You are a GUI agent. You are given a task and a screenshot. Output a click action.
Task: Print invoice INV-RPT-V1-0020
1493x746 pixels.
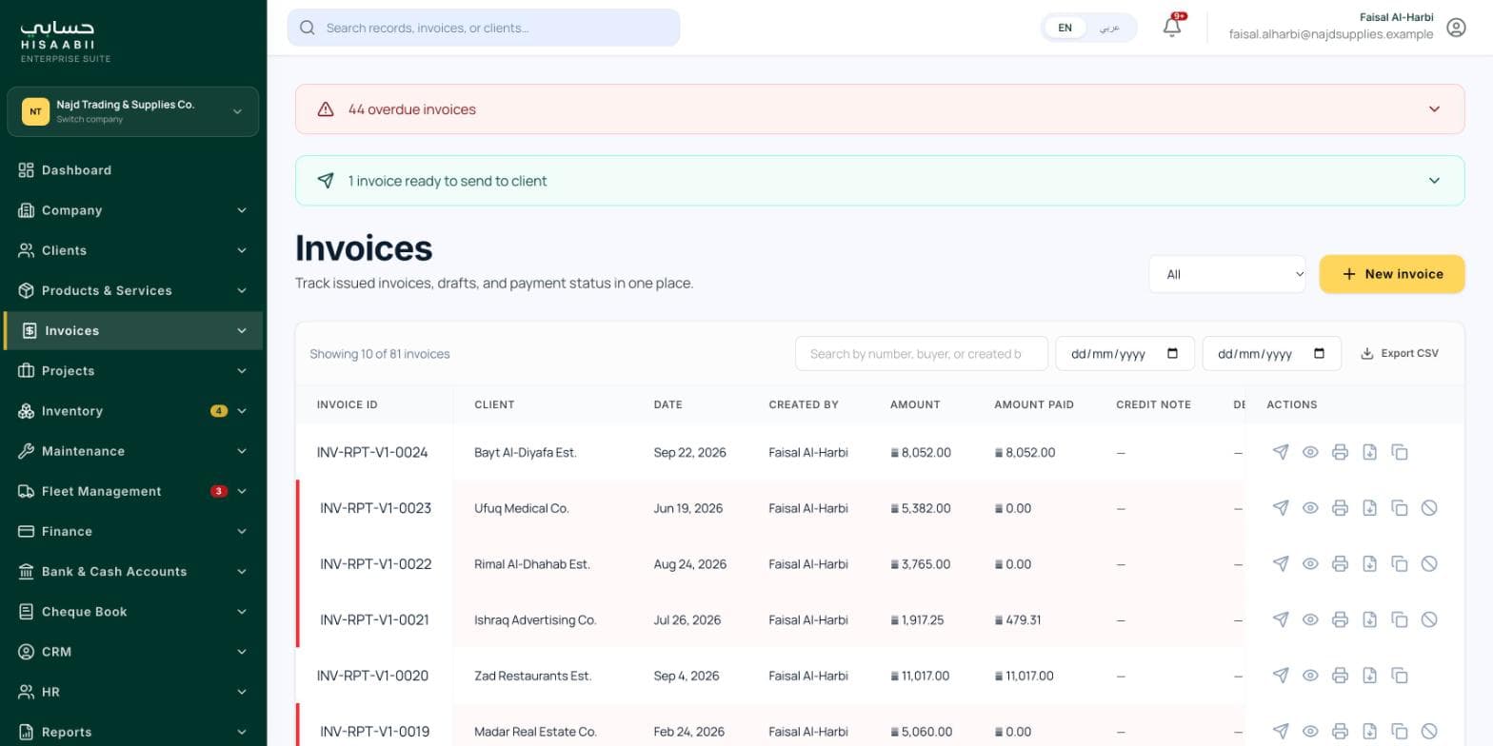(x=1340, y=676)
